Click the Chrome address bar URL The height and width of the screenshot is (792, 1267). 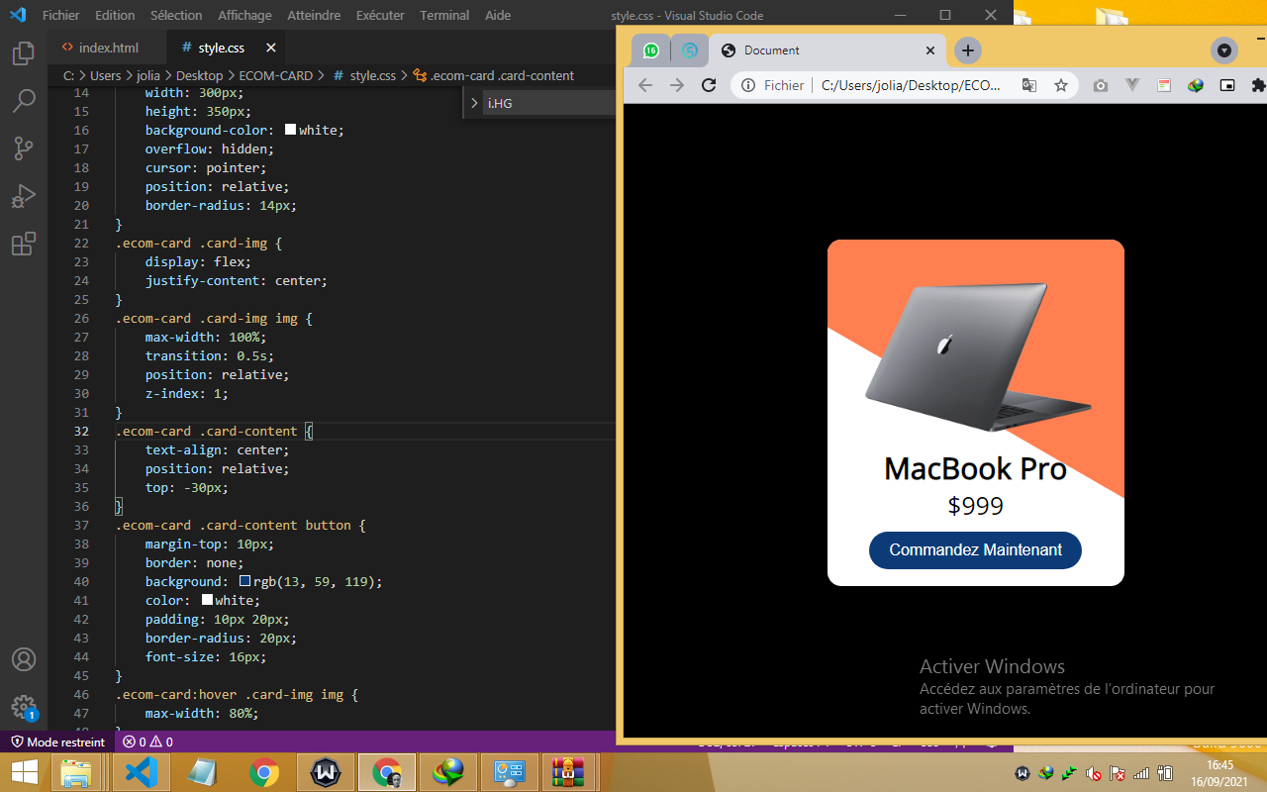point(911,85)
